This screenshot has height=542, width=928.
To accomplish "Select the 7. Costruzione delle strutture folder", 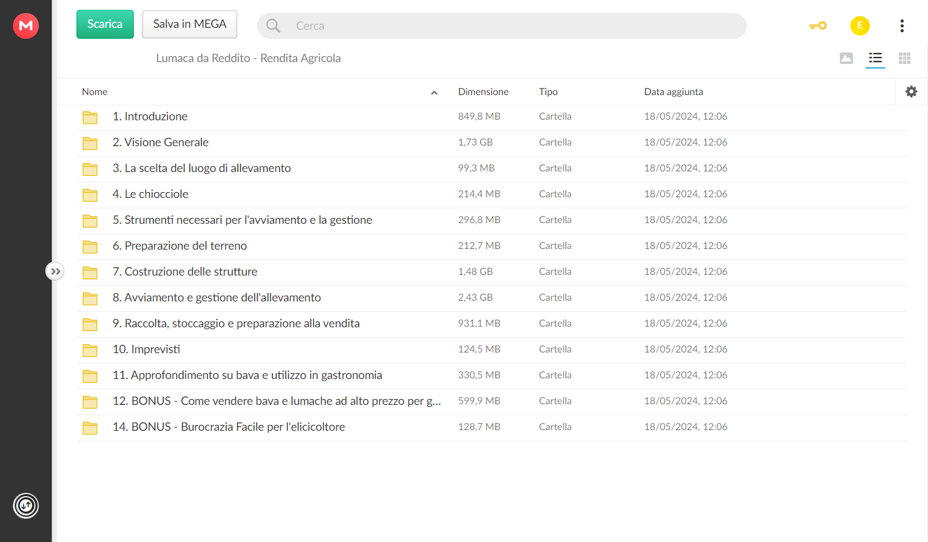I will tap(492, 272).
